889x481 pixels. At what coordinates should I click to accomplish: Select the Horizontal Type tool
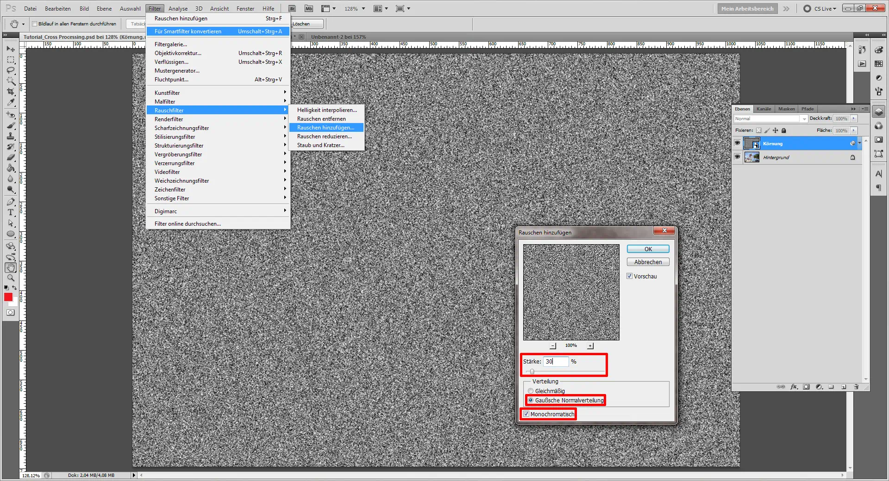(11, 212)
